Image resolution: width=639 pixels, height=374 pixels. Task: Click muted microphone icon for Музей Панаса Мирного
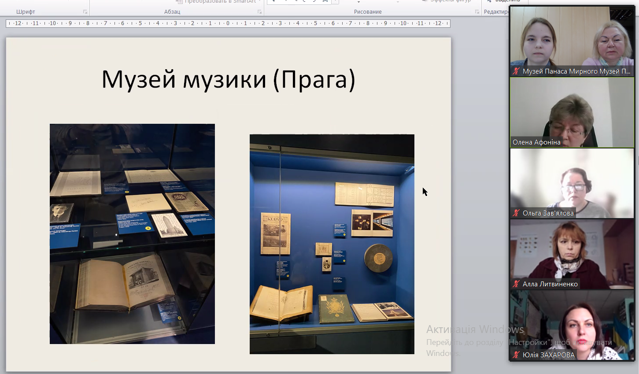coord(516,71)
